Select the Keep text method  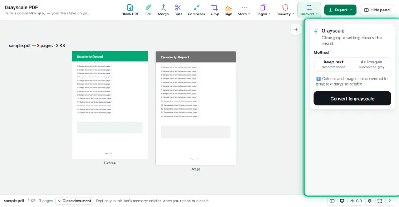(x=333, y=64)
